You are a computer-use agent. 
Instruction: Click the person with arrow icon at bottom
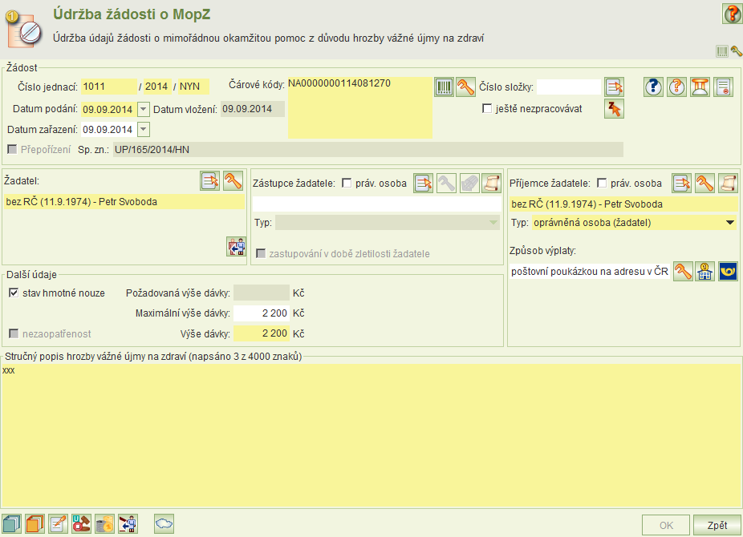tap(128, 523)
